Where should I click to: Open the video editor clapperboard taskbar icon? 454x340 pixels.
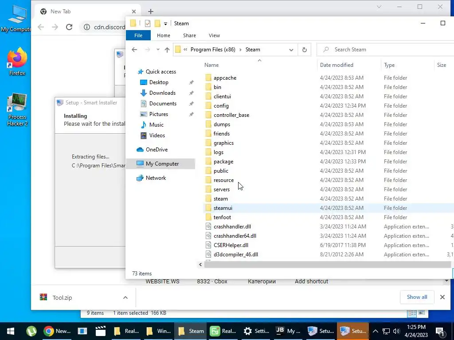[101, 331]
